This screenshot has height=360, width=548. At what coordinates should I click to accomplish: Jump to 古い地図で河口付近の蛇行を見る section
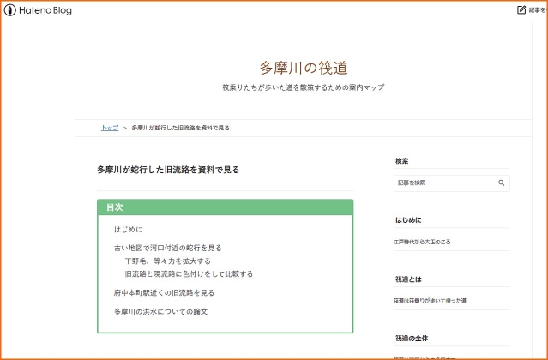[168, 248]
